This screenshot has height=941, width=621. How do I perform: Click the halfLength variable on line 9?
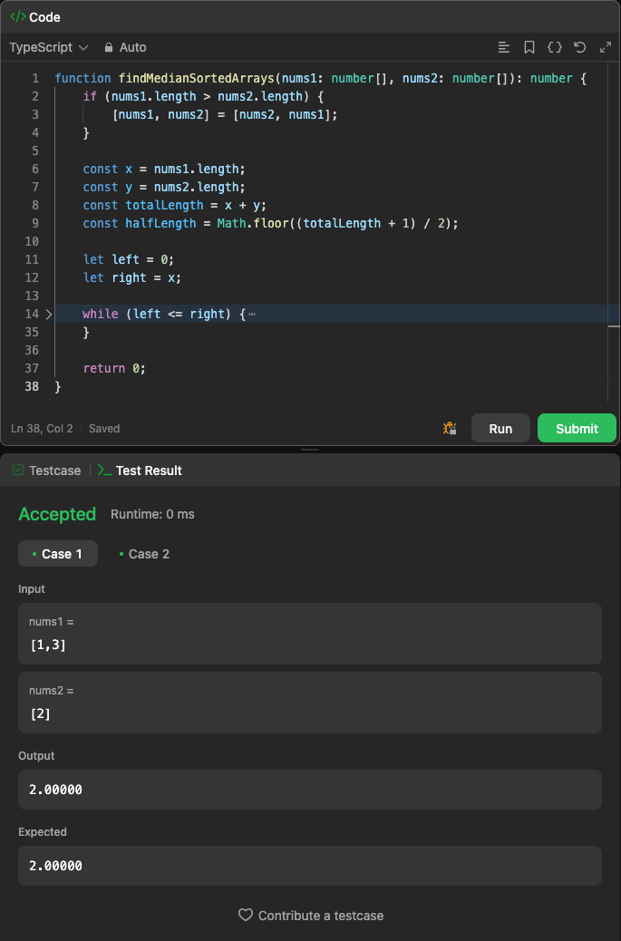160,223
